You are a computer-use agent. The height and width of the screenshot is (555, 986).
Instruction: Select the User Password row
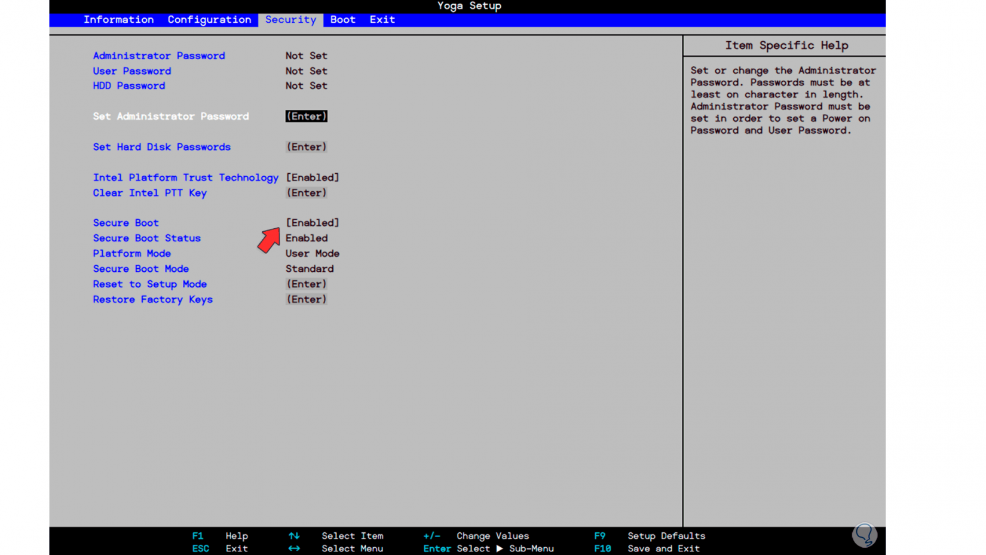pyautogui.click(x=131, y=70)
